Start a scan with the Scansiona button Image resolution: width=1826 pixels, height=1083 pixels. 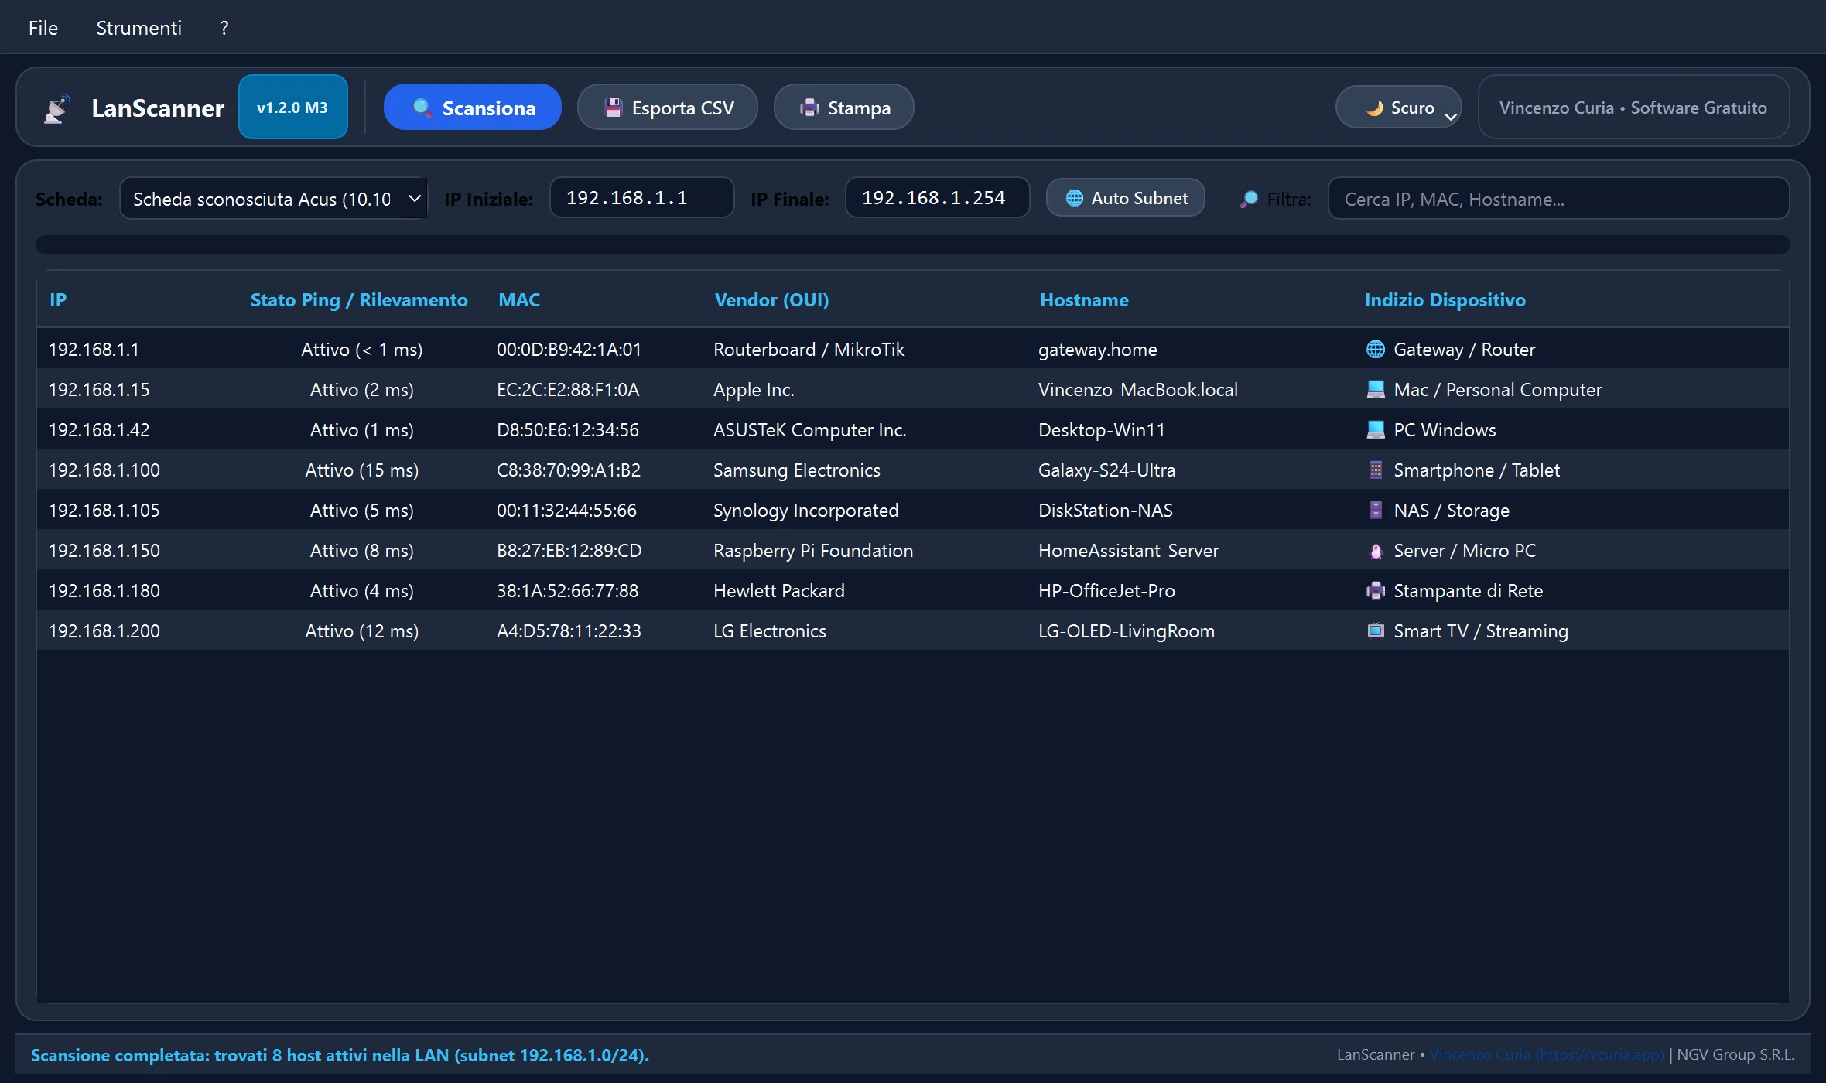tap(473, 108)
